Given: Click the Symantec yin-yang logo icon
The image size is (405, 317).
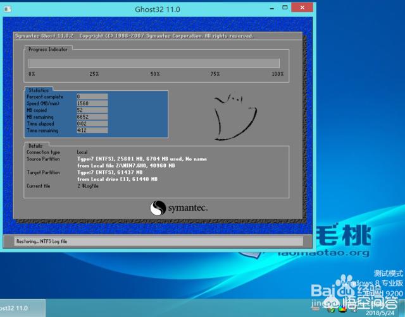Looking at the screenshot, I should point(158,208).
